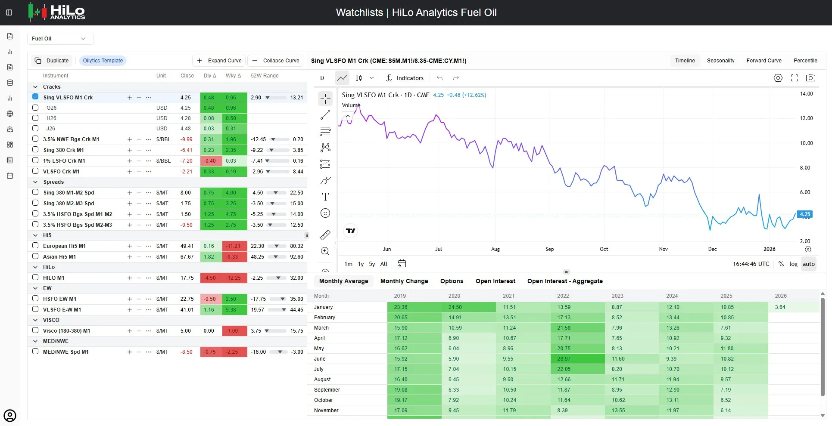Take a chart snapshot with camera icon
832x426 pixels.
810,78
